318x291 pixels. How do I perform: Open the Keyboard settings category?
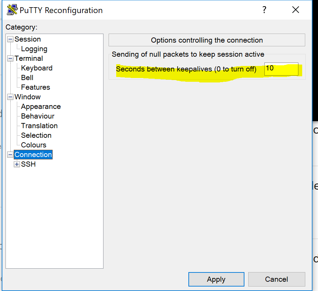click(37, 68)
